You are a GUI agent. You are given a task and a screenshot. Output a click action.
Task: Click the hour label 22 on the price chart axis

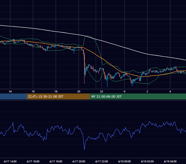[101, 92]
